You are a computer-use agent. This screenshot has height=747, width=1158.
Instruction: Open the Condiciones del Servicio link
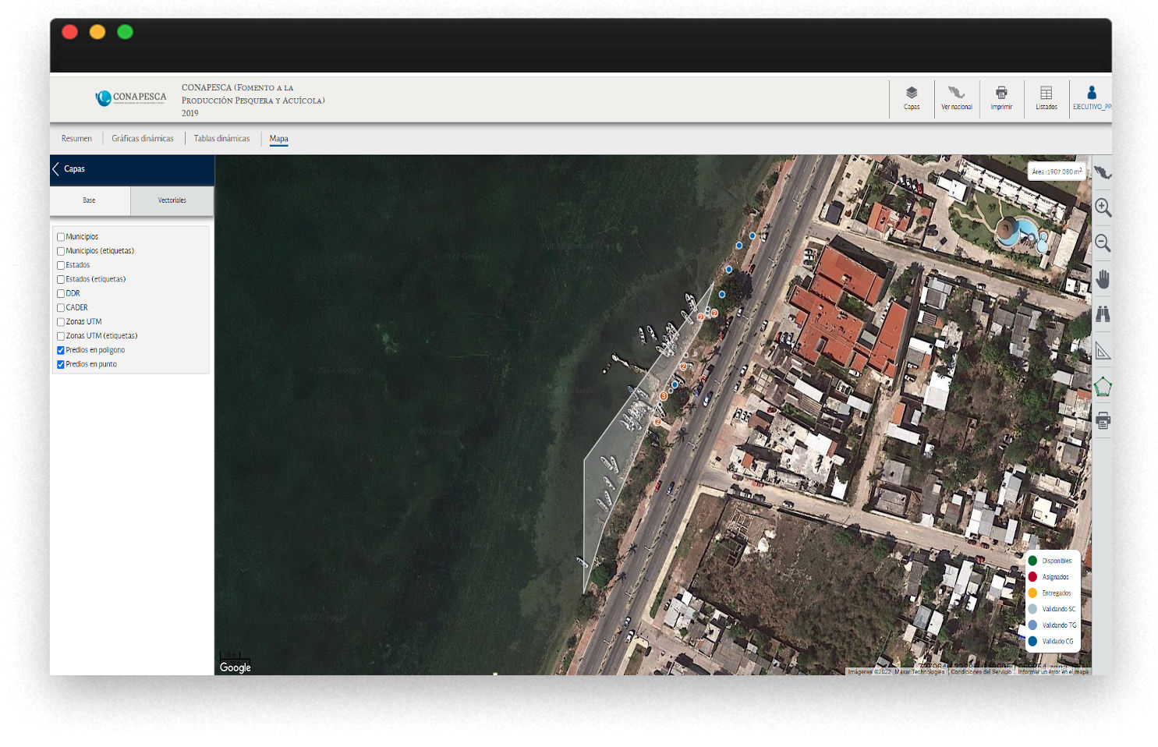[980, 671]
